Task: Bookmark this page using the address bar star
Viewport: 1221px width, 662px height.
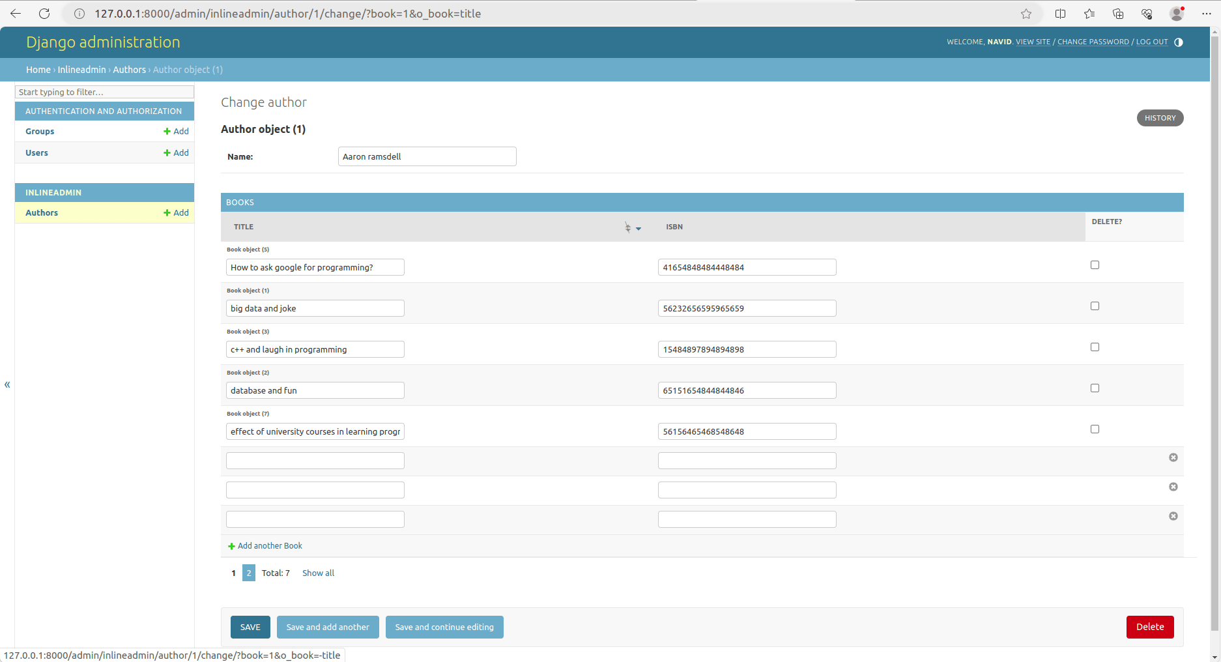Action: coord(1026,13)
